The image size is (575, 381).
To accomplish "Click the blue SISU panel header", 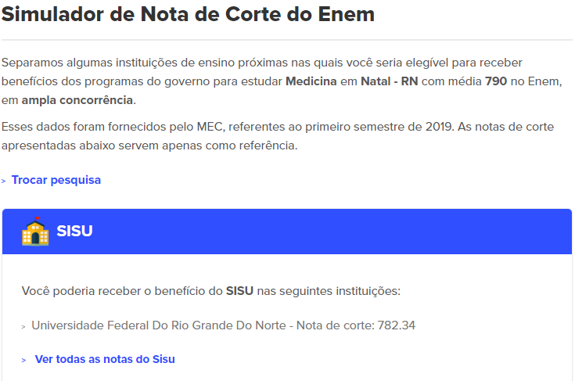I will coord(313,232).
